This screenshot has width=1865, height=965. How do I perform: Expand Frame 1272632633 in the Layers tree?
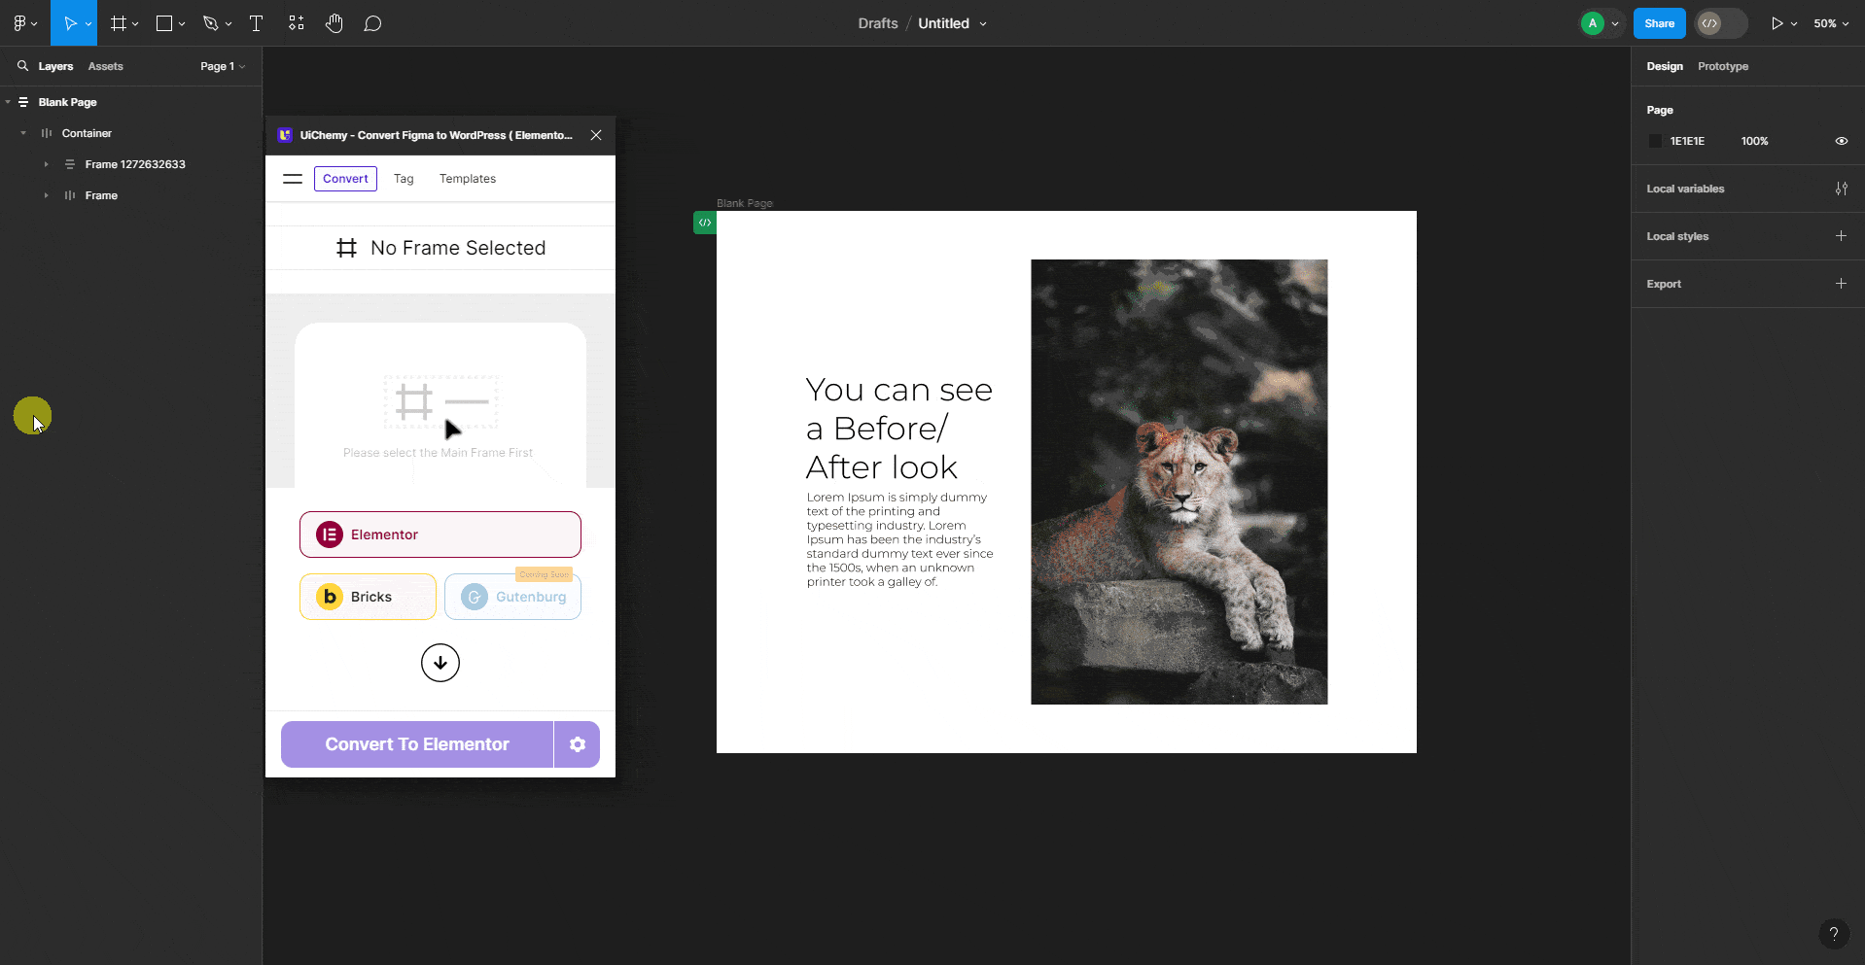click(x=47, y=164)
